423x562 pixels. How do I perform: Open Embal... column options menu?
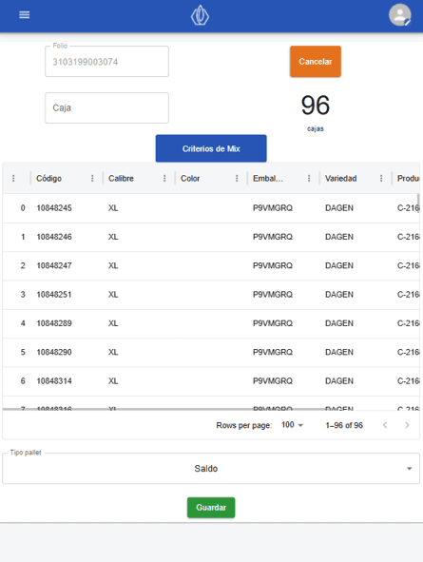coord(309,178)
